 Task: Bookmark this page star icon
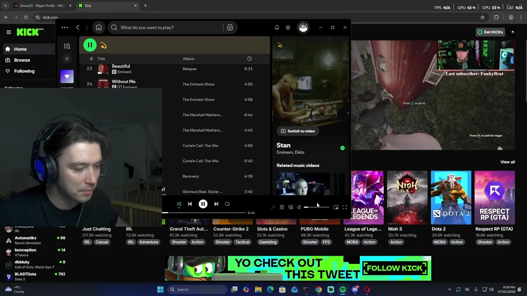point(483,17)
